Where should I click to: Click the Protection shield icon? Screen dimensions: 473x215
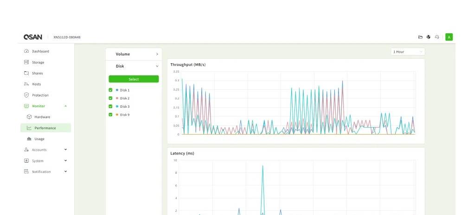coord(26,95)
